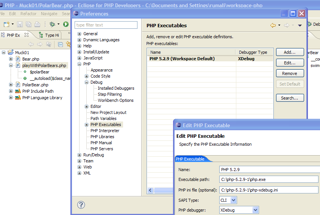Viewport: 320px width, 215px height.
Task: Click the New file toolbar icon
Action: [6, 24]
